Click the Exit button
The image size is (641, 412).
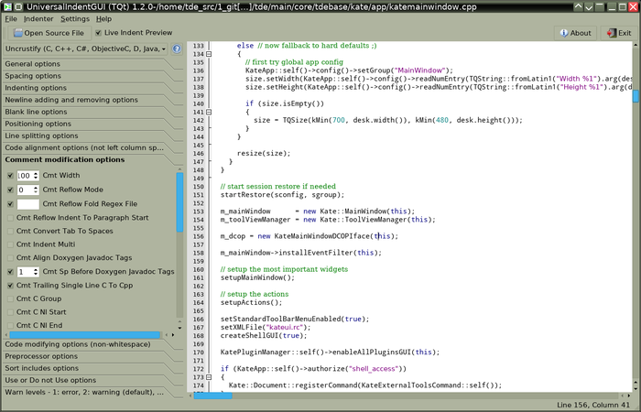click(x=618, y=33)
